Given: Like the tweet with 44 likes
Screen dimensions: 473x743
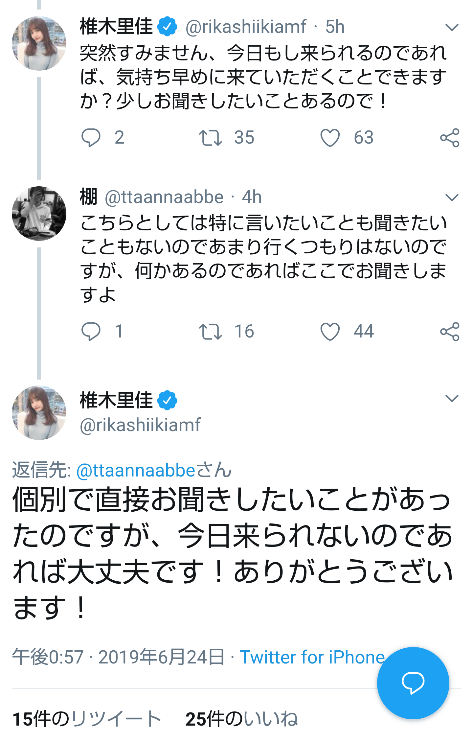Looking at the screenshot, I should pos(330,331).
